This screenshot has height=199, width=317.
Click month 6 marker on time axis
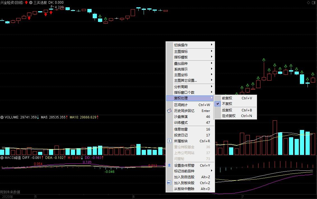pyautogui.click(x=134, y=196)
